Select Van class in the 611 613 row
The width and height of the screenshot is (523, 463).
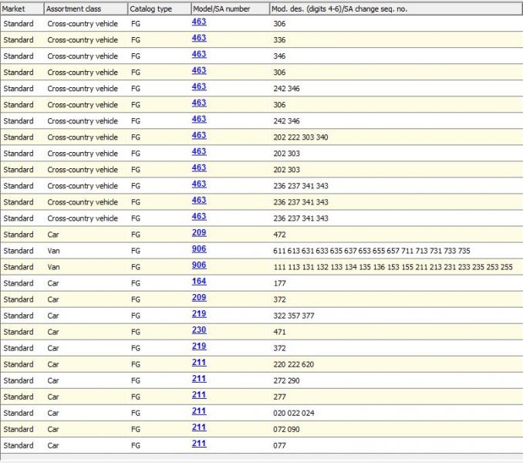pyautogui.click(x=53, y=251)
